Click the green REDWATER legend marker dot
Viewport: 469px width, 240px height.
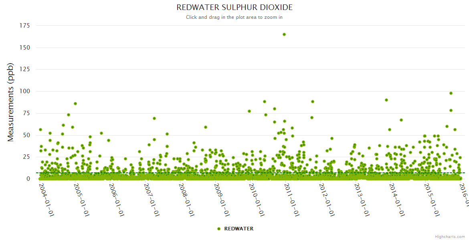pyautogui.click(x=219, y=229)
